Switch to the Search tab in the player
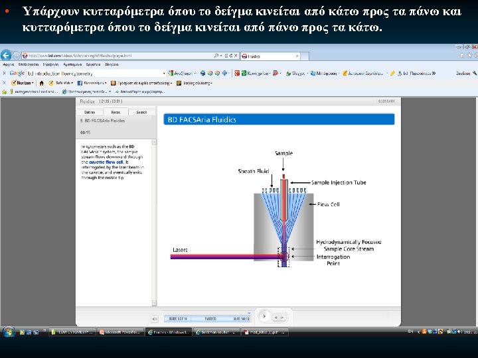Viewport: 478px width, 358px height. pos(141,112)
